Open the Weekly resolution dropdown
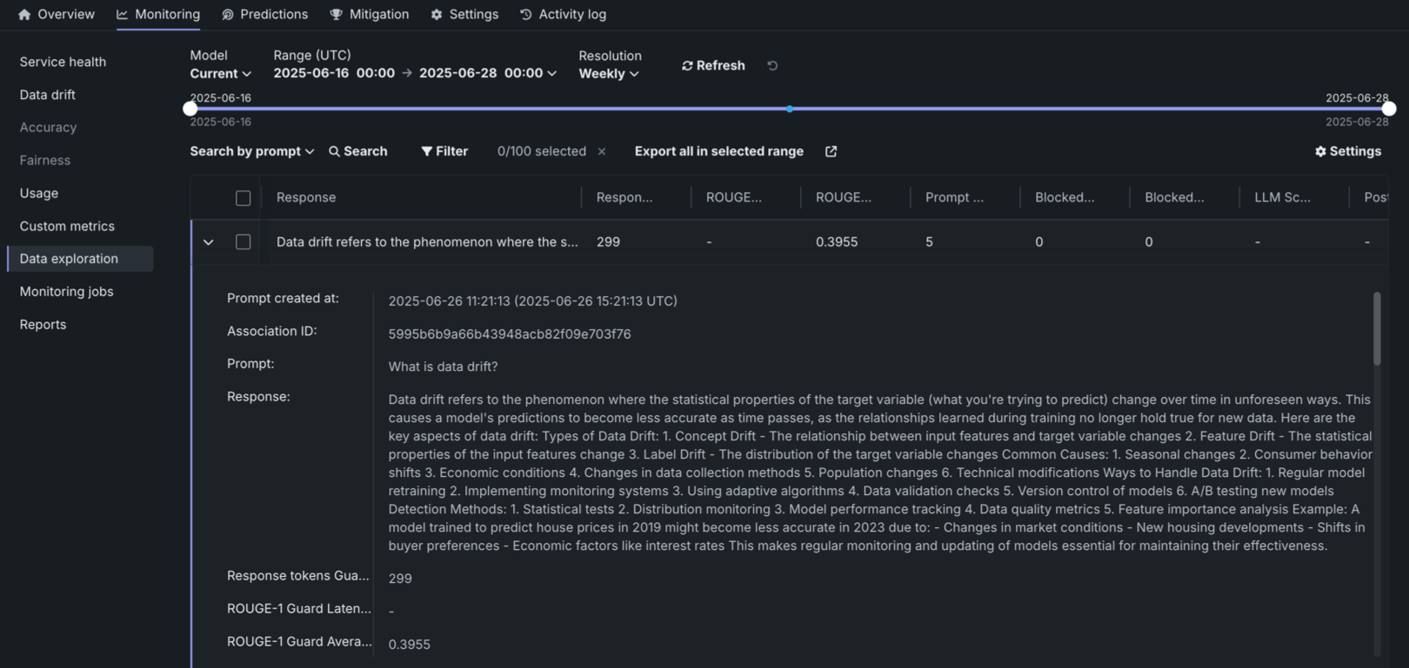 pyautogui.click(x=609, y=74)
